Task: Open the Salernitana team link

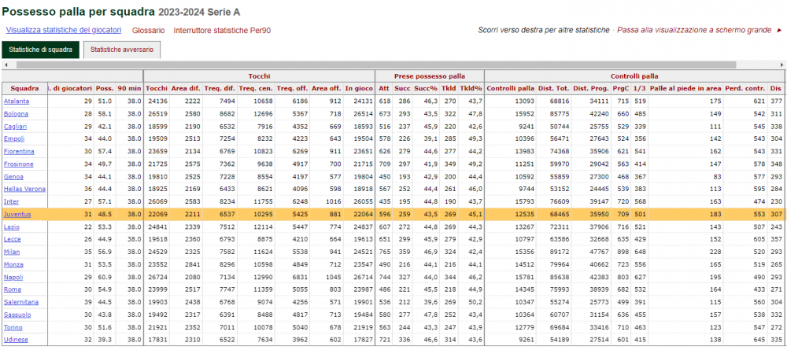Action: tap(21, 302)
